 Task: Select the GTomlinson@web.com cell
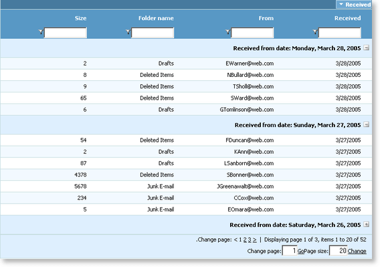pyautogui.click(x=247, y=110)
